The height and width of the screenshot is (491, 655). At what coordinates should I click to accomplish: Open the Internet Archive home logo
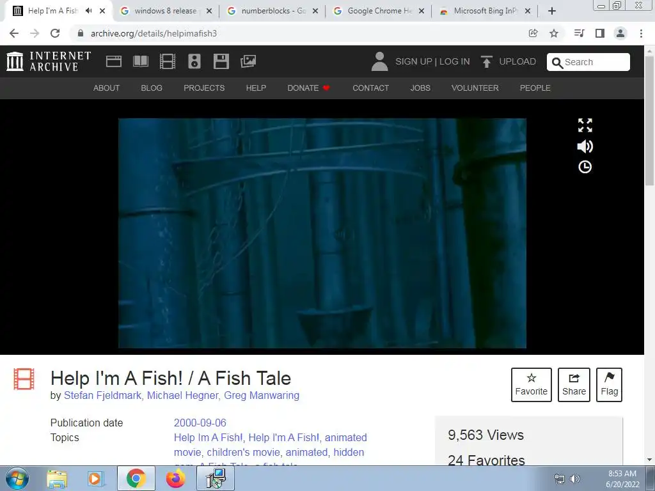49,61
